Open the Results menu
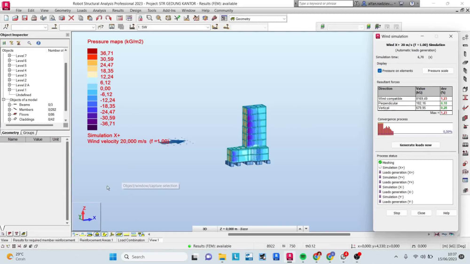The height and width of the screenshot is (264, 470). (x=118, y=10)
